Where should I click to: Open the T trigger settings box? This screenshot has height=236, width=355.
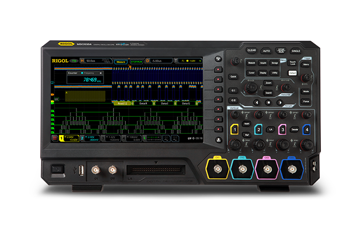pos(188,61)
